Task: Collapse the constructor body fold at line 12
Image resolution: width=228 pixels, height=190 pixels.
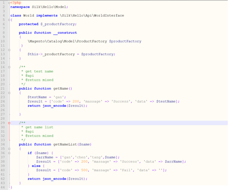Action: point(9,50)
